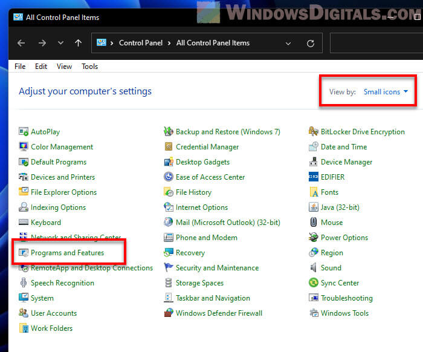Open the View menu
The width and height of the screenshot is (423, 352).
pyautogui.click(x=64, y=67)
